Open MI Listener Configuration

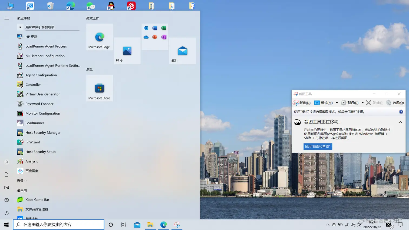(x=48, y=56)
